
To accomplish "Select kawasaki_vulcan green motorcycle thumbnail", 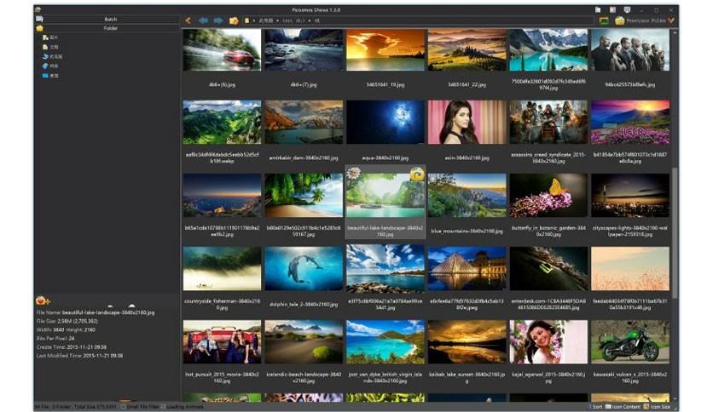I will coord(630,342).
